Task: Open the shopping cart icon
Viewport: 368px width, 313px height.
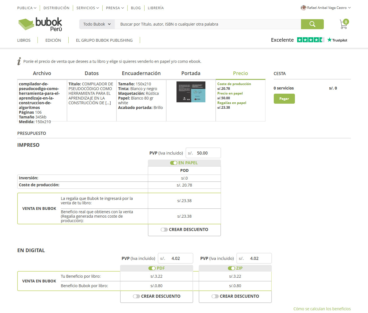Action: (x=344, y=24)
